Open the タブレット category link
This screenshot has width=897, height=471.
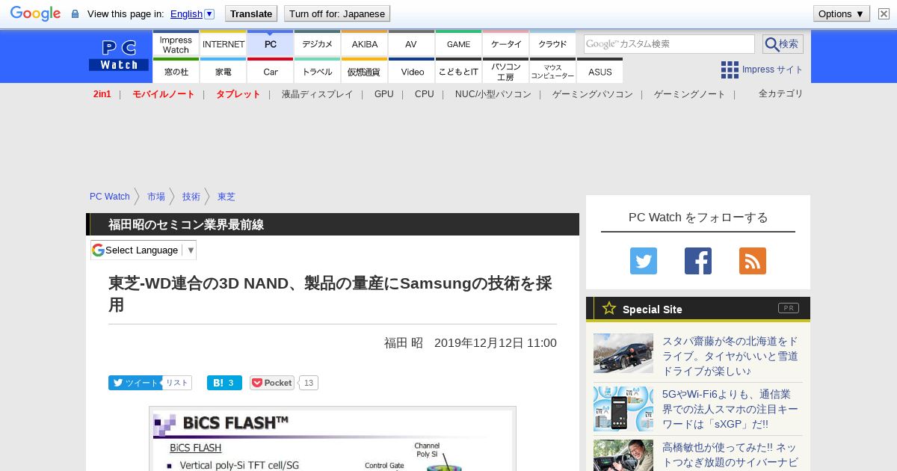(238, 94)
